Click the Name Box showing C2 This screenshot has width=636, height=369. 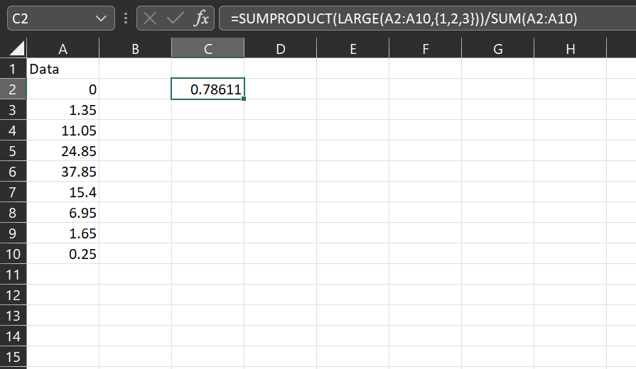point(61,18)
